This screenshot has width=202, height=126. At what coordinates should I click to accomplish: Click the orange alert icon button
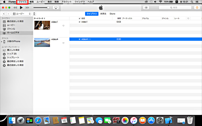(197, 8)
